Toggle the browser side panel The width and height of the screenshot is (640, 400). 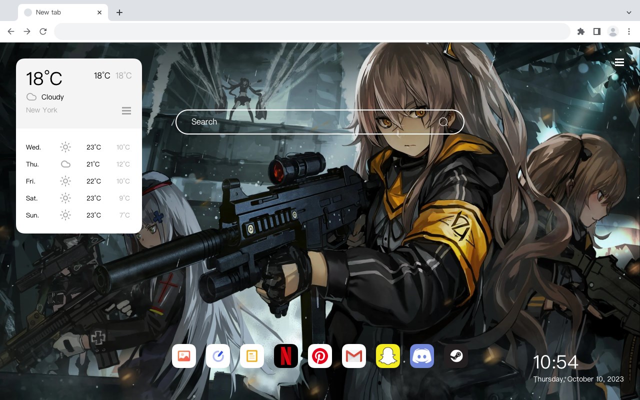point(596,31)
